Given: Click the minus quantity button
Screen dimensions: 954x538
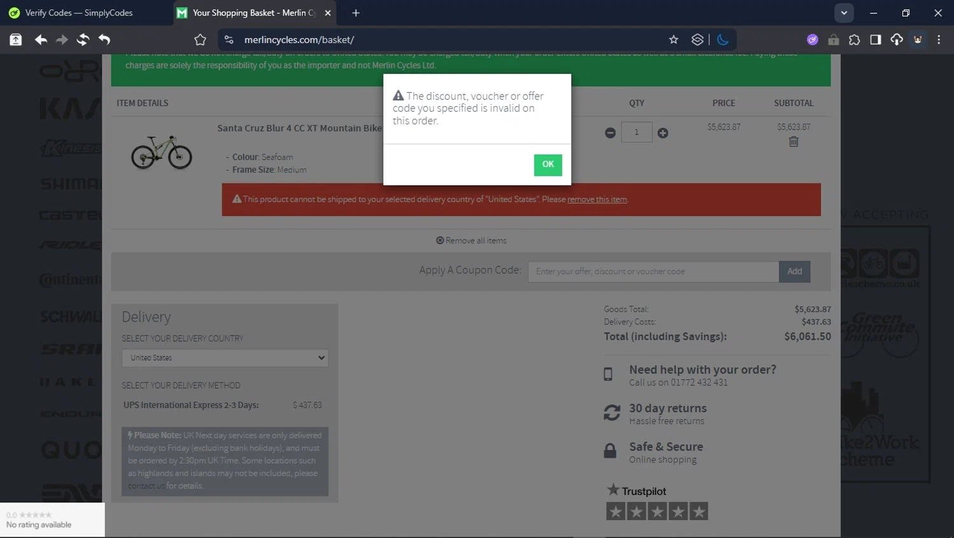Looking at the screenshot, I should click(610, 133).
